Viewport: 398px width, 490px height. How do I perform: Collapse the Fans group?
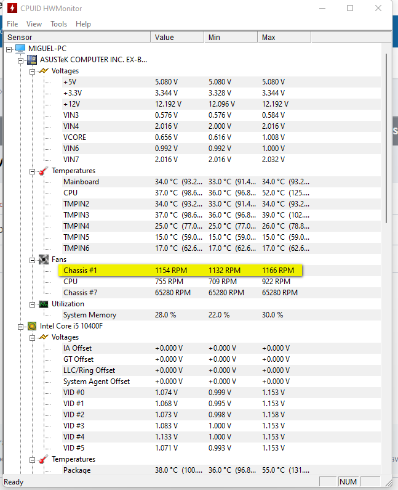click(32, 260)
